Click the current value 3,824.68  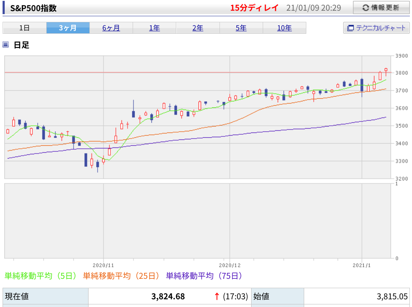[168, 296]
